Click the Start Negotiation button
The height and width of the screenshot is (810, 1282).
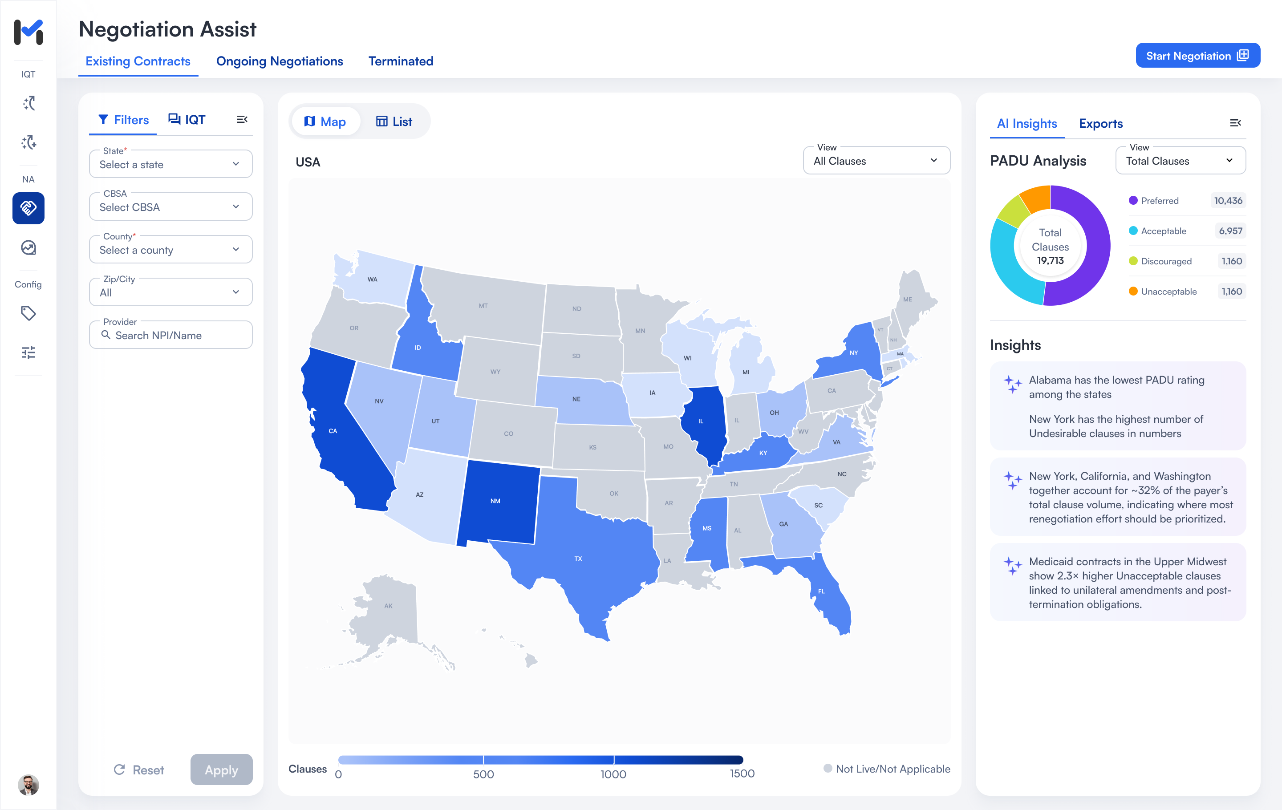coord(1198,55)
